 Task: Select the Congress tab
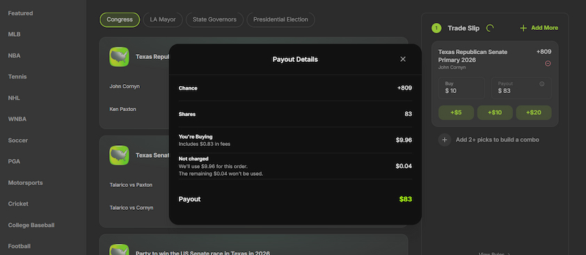click(120, 19)
